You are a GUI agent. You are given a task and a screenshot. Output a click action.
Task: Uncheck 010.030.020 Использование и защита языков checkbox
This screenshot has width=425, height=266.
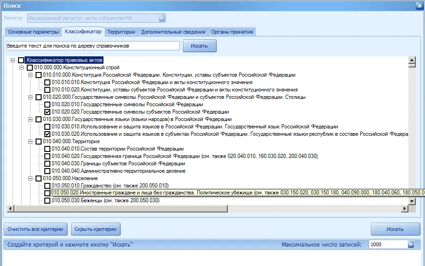pos(48,134)
